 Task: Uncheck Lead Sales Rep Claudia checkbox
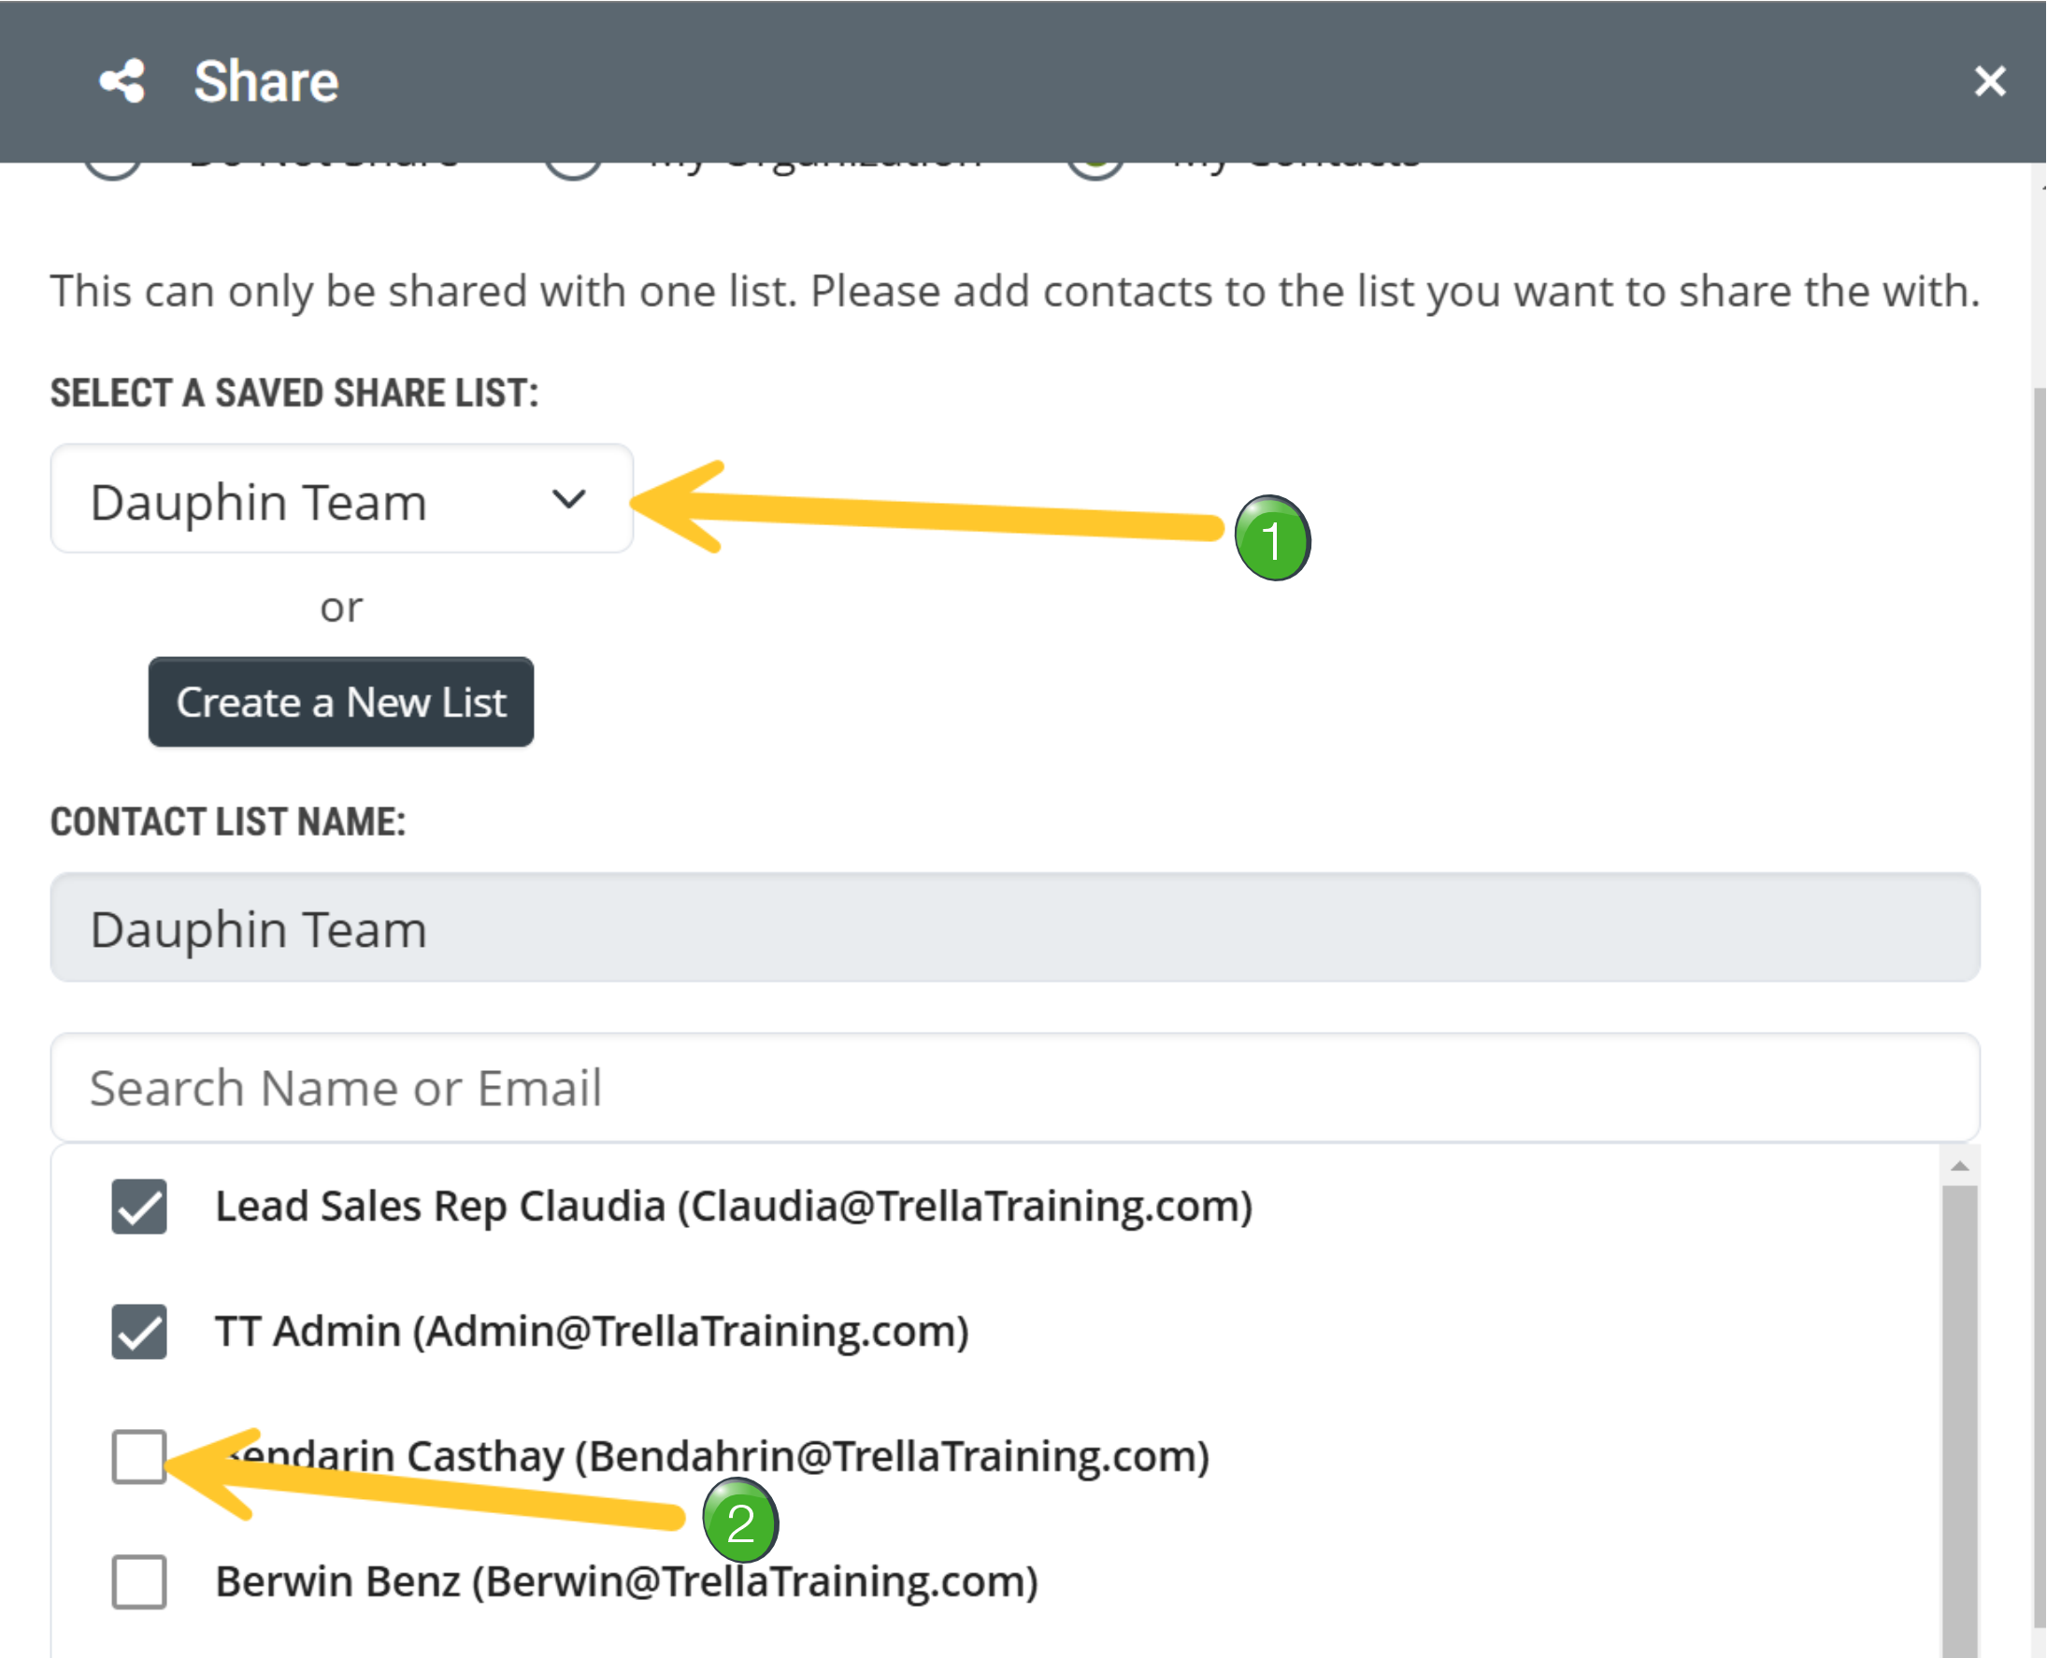coord(139,1207)
